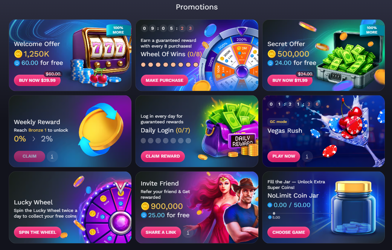Click the blue coin icon by 24.00 for free
392x250 pixels.
(x=270, y=63)
